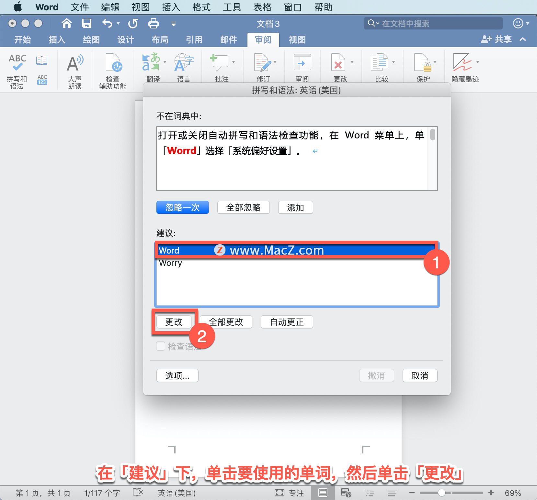Click the Changes (更改) reject icon
Viewport: 537px width, 500px height.
(x=338, y=62)
